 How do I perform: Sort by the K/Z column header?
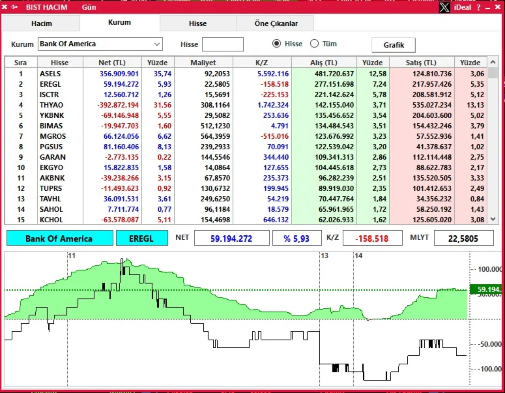pyautogui.click(x=262, y=63)
